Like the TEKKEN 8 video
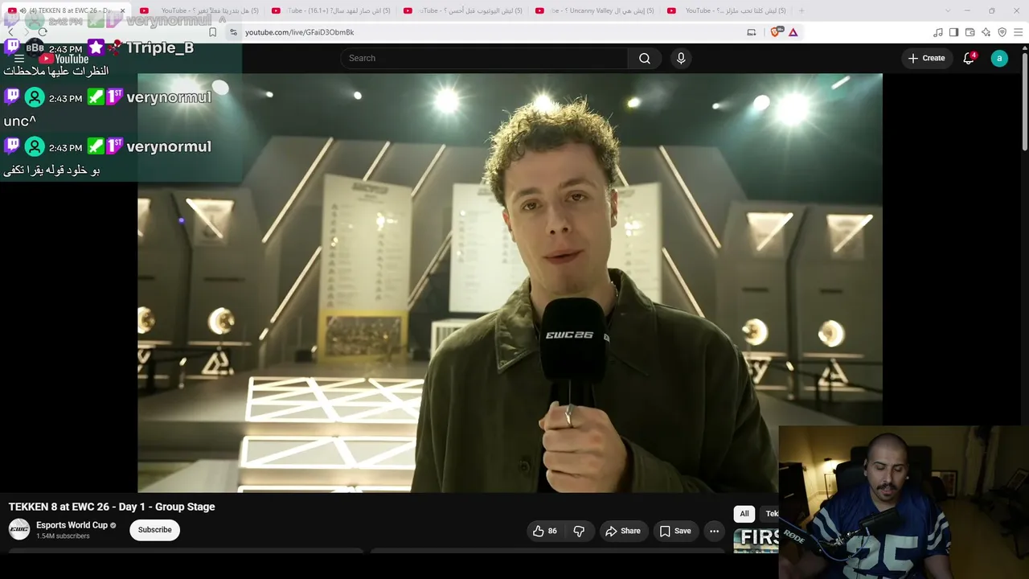1029x579 pixels. 544,531
